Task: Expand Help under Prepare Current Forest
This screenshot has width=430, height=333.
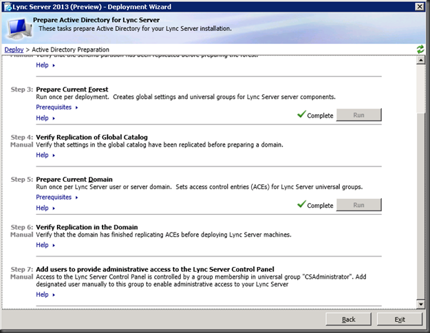Action: pos(45,118)
